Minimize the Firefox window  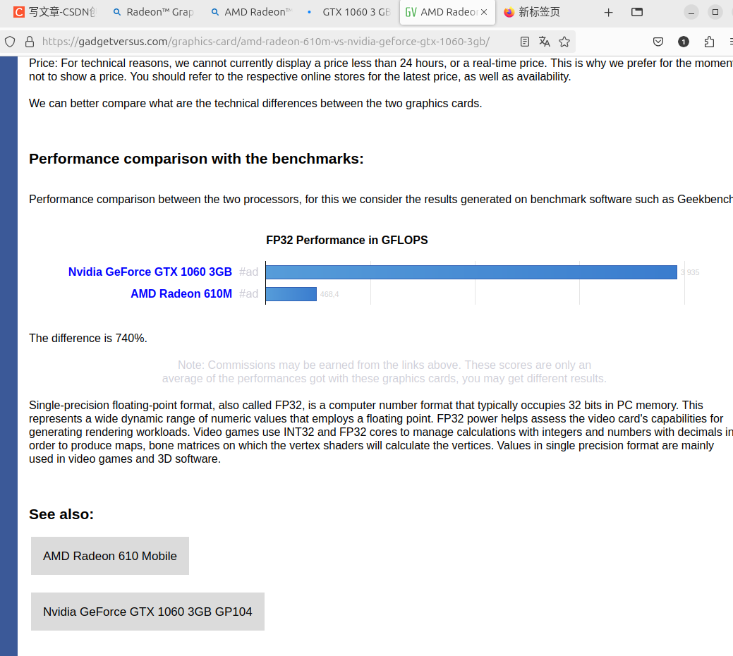691,12
